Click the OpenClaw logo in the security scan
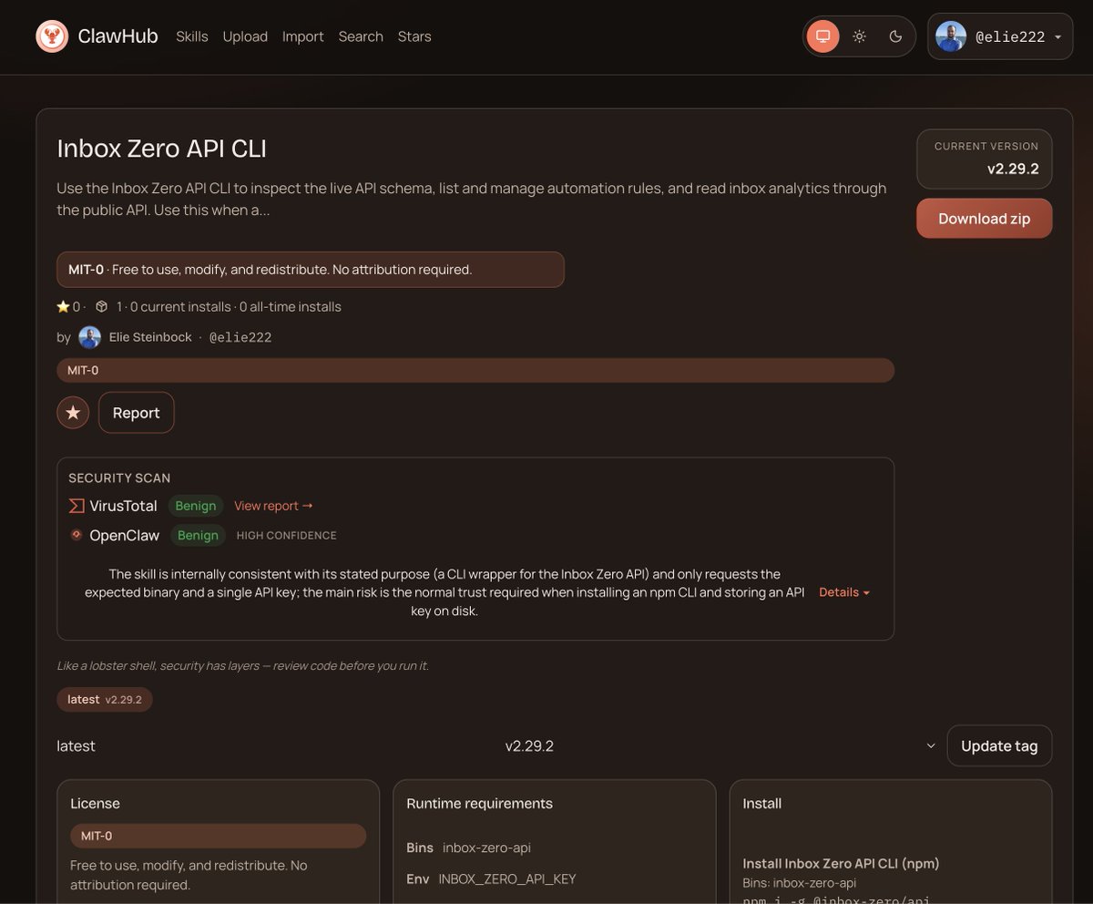 click(x=76, y=535)
